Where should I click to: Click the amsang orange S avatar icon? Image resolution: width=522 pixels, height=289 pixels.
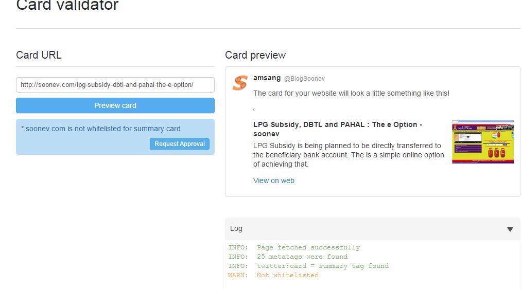[240, 83]
